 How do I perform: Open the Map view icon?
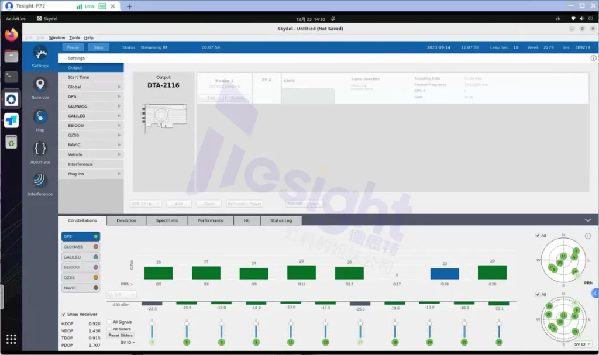coord(40,117)
